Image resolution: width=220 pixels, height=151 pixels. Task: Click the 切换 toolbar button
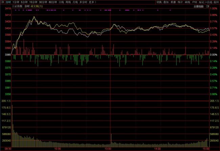159,2
